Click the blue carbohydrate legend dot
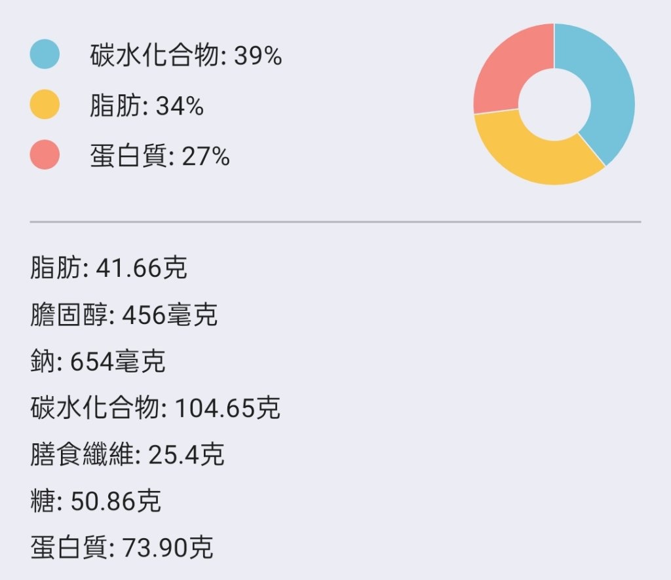The width and height of the screenshot is (671, 580). click(45, 54)
